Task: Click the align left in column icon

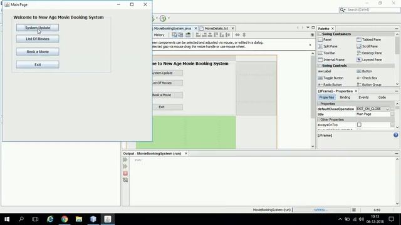Action: [x=198, y=35]
